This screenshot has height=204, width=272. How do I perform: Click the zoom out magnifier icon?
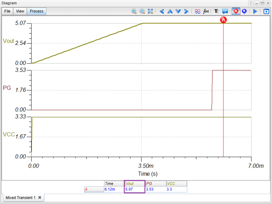142,11
